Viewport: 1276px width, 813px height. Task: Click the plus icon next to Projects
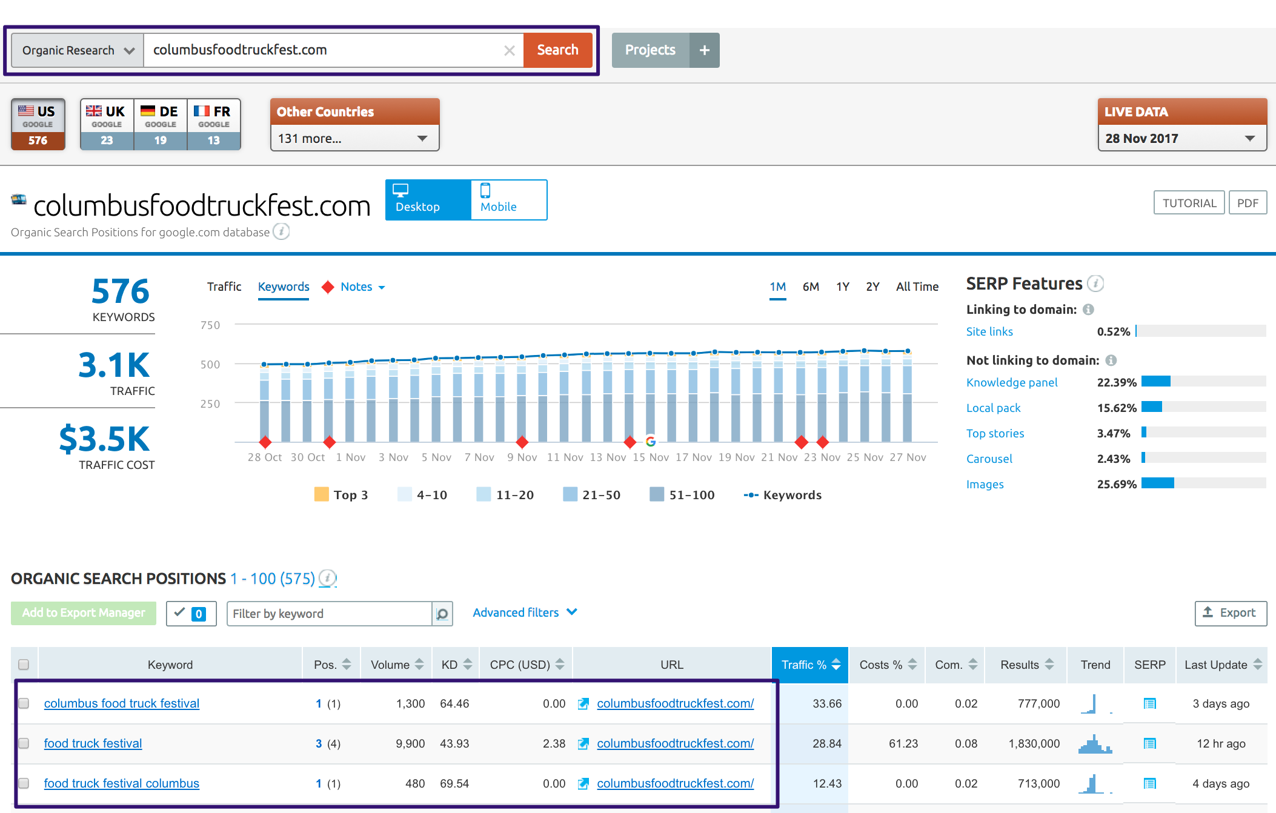(x=705, y=50)
